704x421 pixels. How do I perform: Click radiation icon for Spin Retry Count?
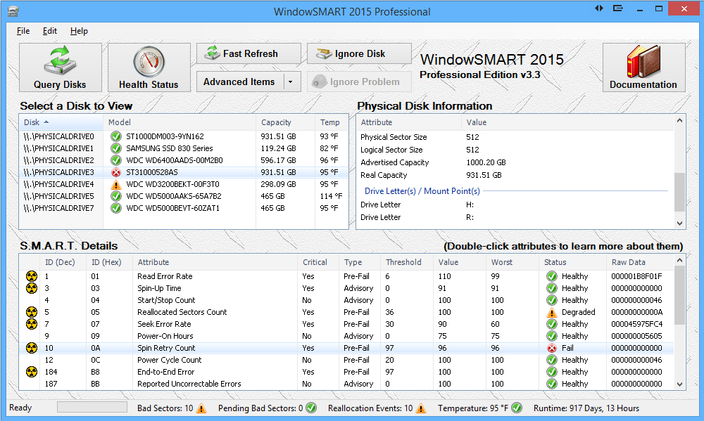click(32, 348)
